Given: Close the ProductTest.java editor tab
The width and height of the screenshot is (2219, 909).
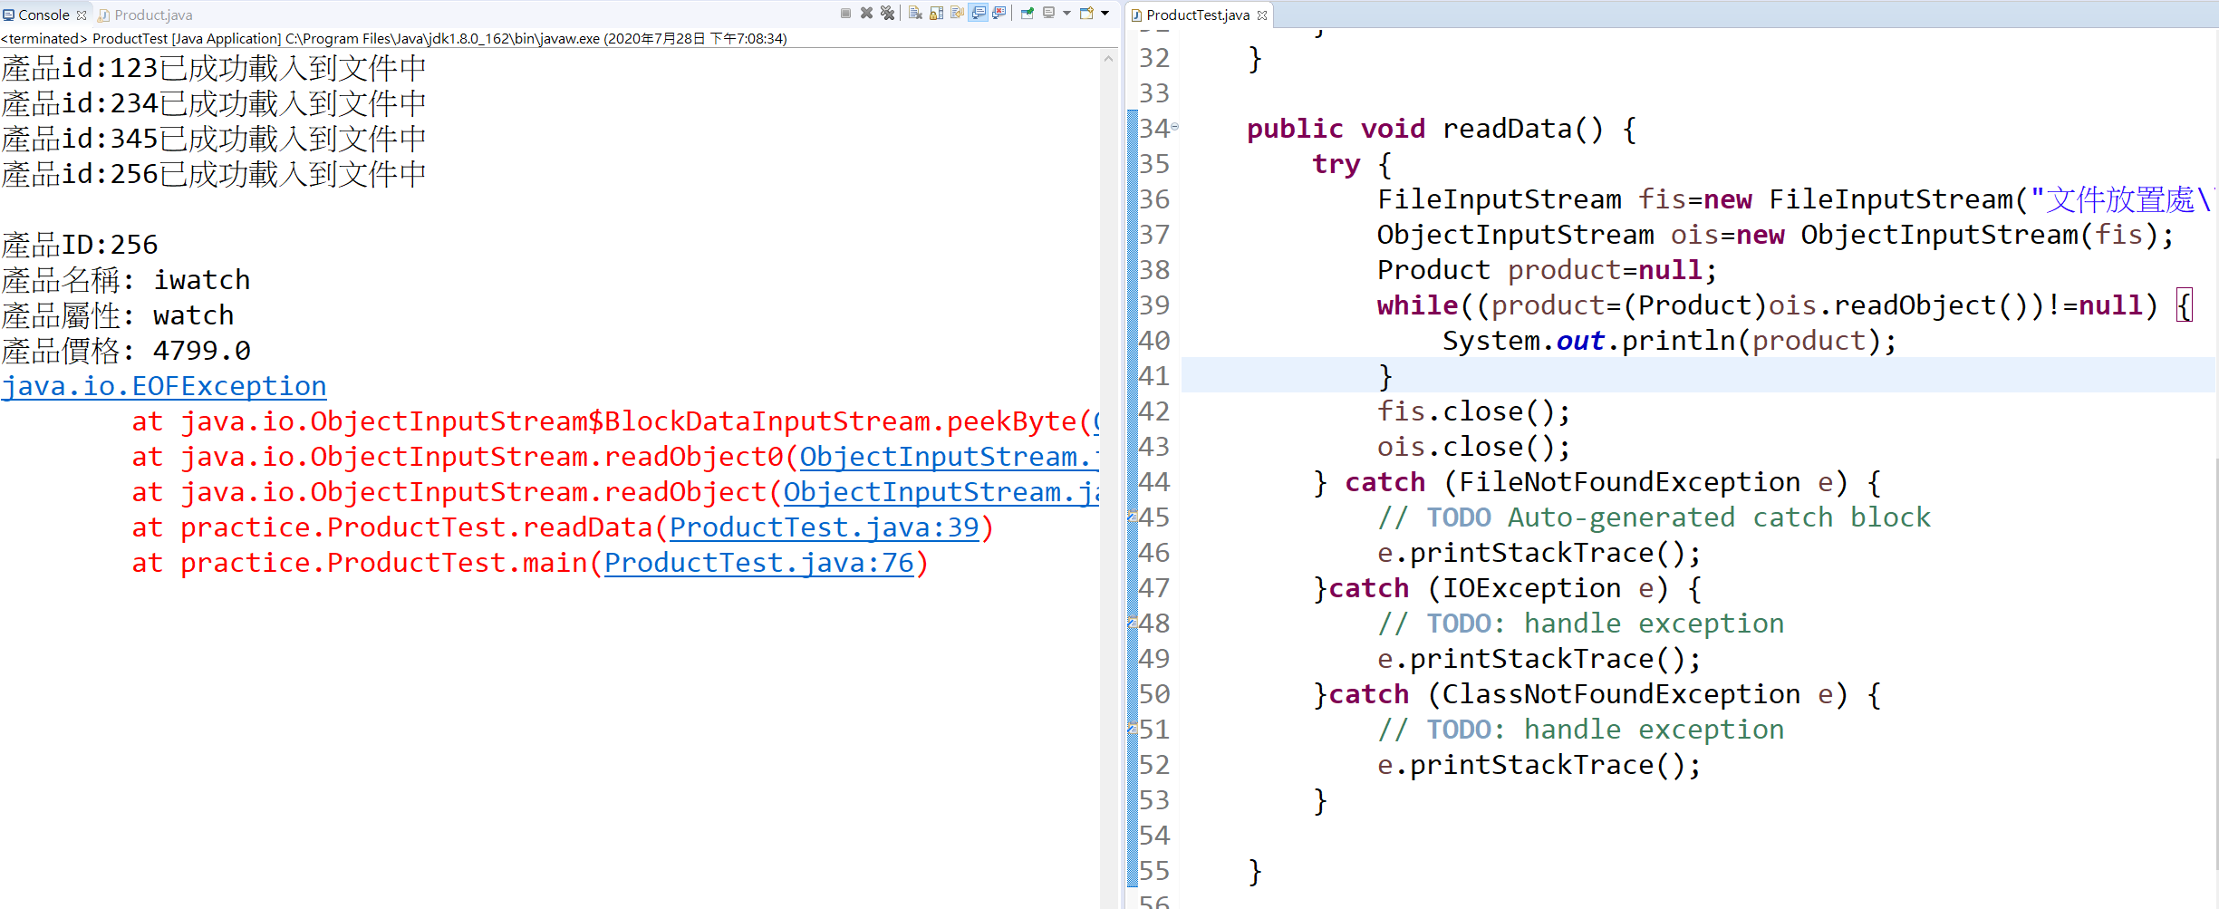Looking at the screenshot, I should (x=1262, y=15).
